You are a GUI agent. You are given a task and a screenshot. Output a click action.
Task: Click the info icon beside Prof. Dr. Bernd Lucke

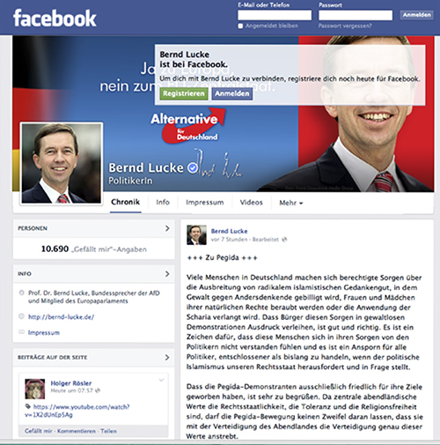pos(21,293)
